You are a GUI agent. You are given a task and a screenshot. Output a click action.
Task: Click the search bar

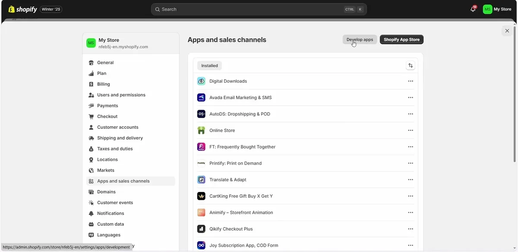(259, 9)
